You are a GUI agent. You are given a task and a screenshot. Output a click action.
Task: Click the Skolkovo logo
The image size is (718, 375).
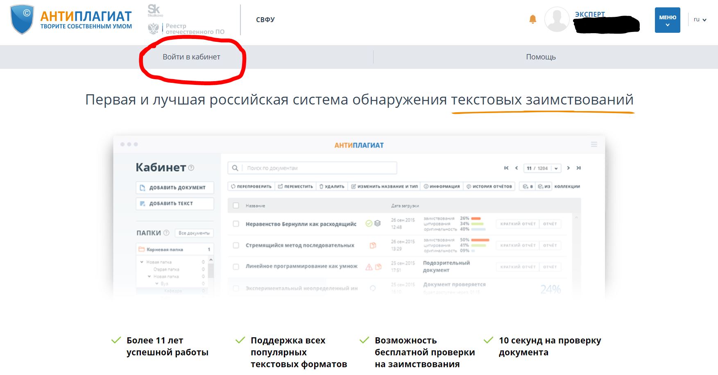tap(155, 11)
